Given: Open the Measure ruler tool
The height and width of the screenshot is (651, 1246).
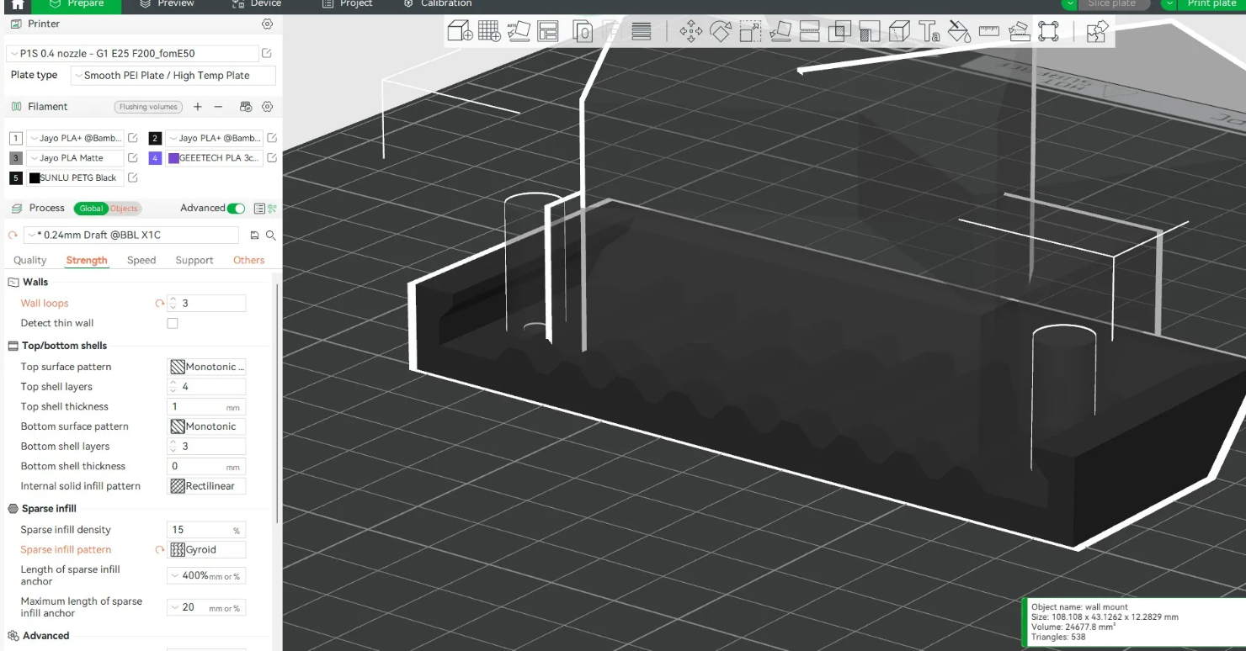Looking at the screenshot, I should click(988, 32).
